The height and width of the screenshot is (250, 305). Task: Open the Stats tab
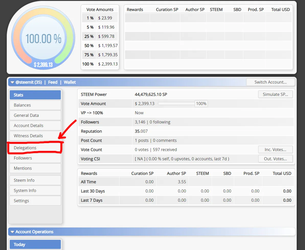point(35,95)
